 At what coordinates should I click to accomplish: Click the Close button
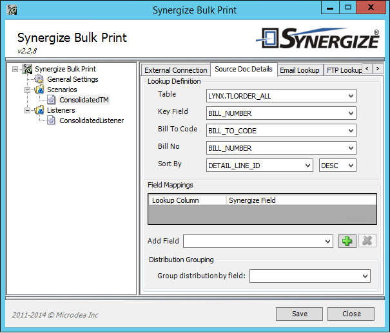pos(351,314)
